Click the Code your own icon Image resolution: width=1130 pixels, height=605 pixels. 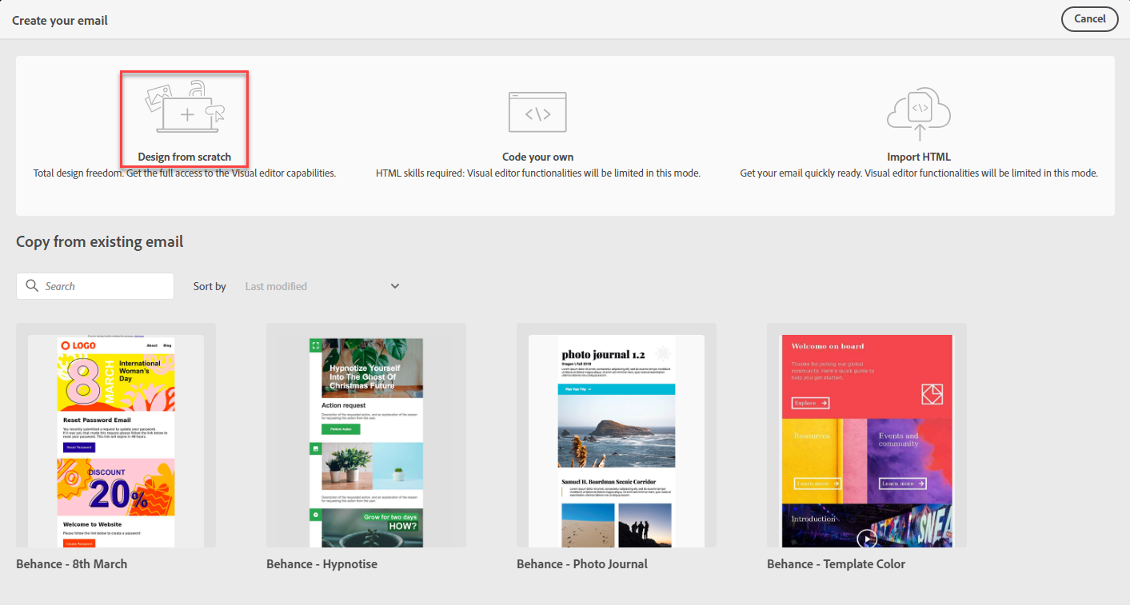(537, 112)
